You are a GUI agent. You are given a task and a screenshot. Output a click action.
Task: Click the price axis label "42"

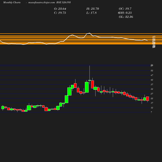click(152, 80)
